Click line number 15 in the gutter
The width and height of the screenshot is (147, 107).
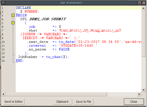coord(3,61)
